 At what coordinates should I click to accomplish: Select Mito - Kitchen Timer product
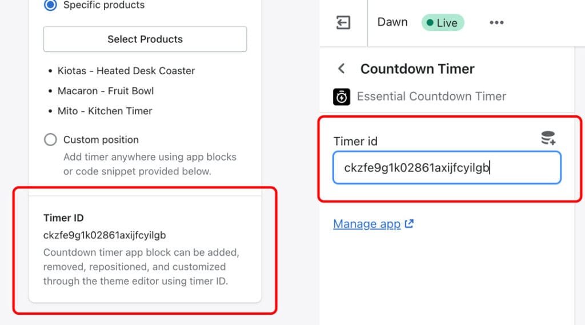click(105, 111)
